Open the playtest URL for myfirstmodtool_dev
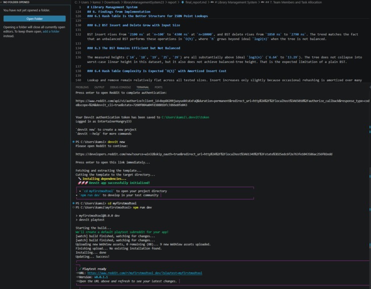The image size is (371, 289). coord(144,273)
